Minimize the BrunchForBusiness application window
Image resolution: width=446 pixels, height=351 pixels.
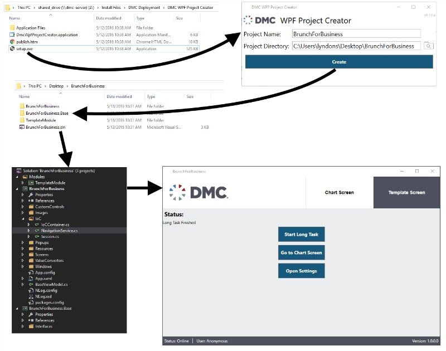pyautogui.click(x=402, y=171)
